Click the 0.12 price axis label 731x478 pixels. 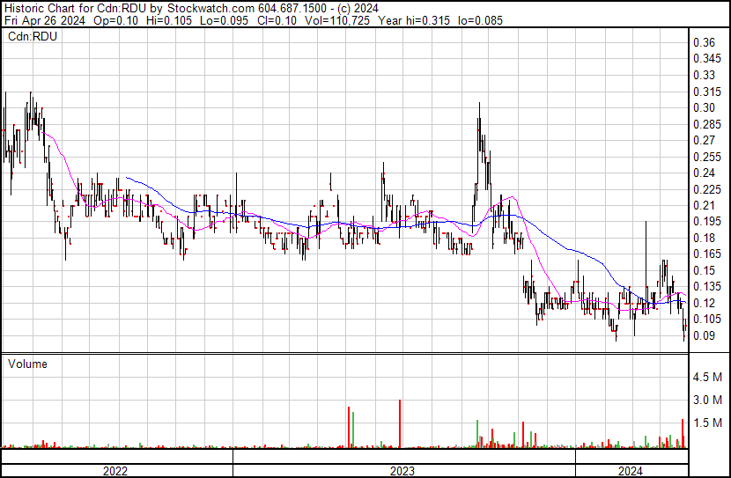coord(704,303)
